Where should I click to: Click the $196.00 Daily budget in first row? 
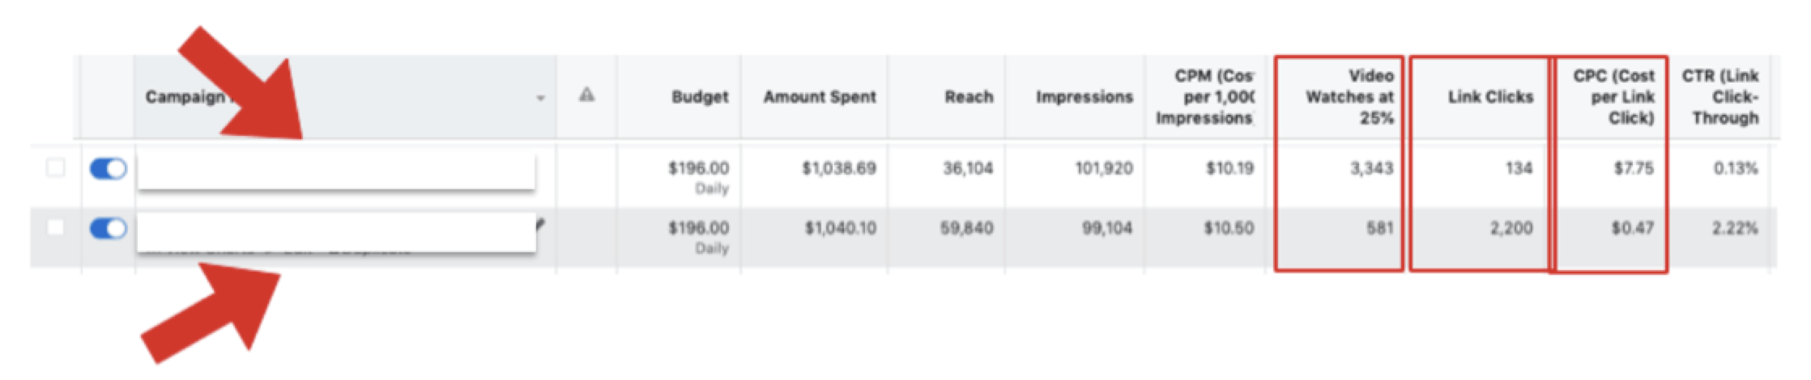[698, 176]
